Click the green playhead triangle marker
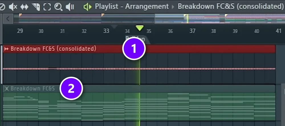Image resolution: width=285 pixels, height=126 pixels. (140, 28)
